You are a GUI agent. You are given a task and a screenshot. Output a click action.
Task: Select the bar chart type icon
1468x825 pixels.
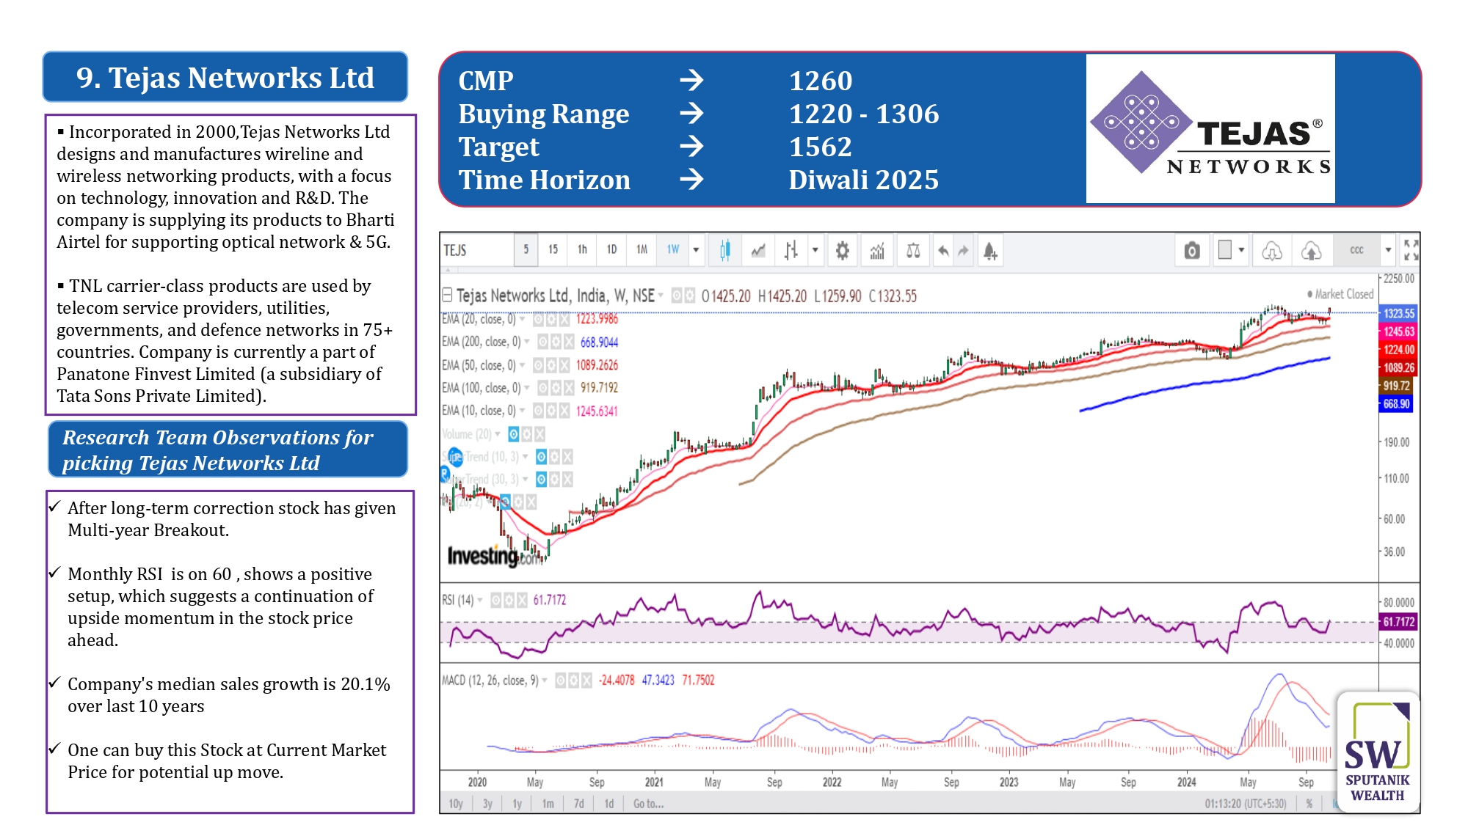pyautogui.click(x=791, y=251)
